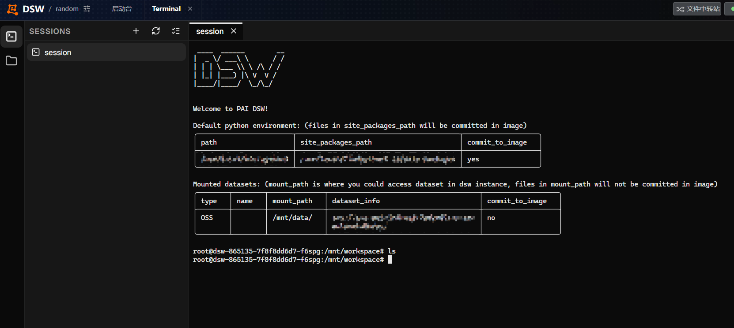Open the file browser folder icon
734x328 pixels.
click(x=11, y=61)
